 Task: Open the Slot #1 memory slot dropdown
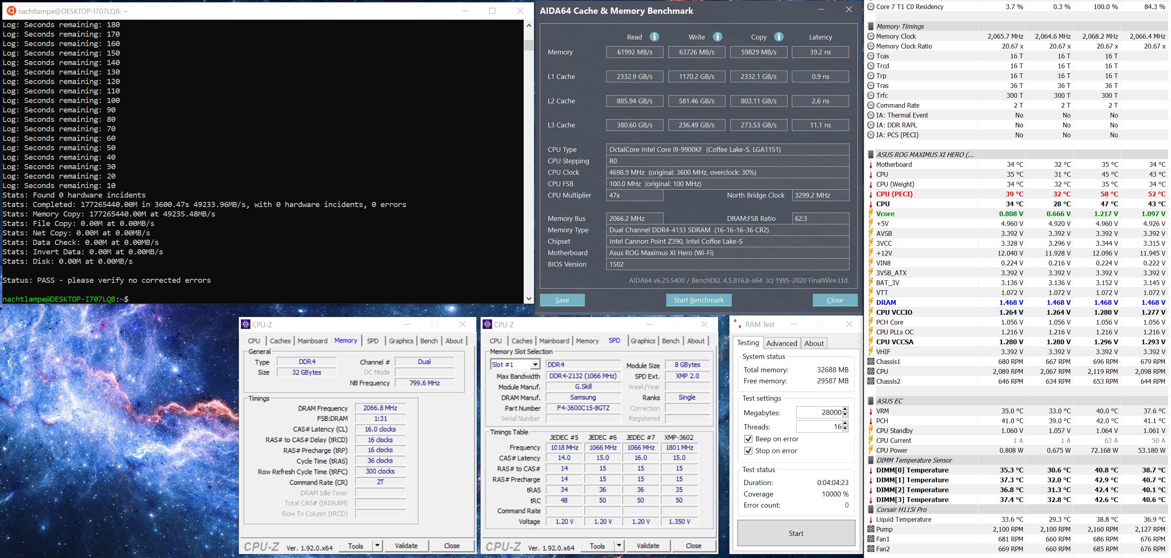pos(535,365)
